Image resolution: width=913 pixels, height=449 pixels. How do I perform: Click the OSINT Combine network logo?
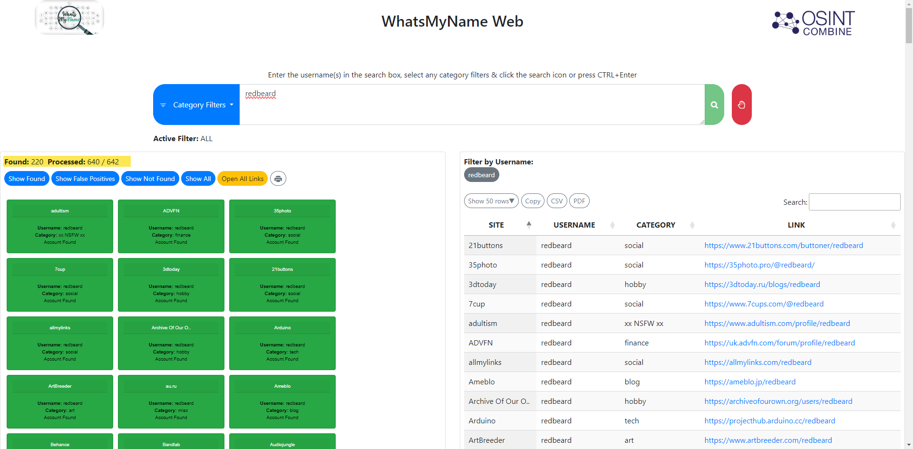pyautogui.click(x=813, y=22)
